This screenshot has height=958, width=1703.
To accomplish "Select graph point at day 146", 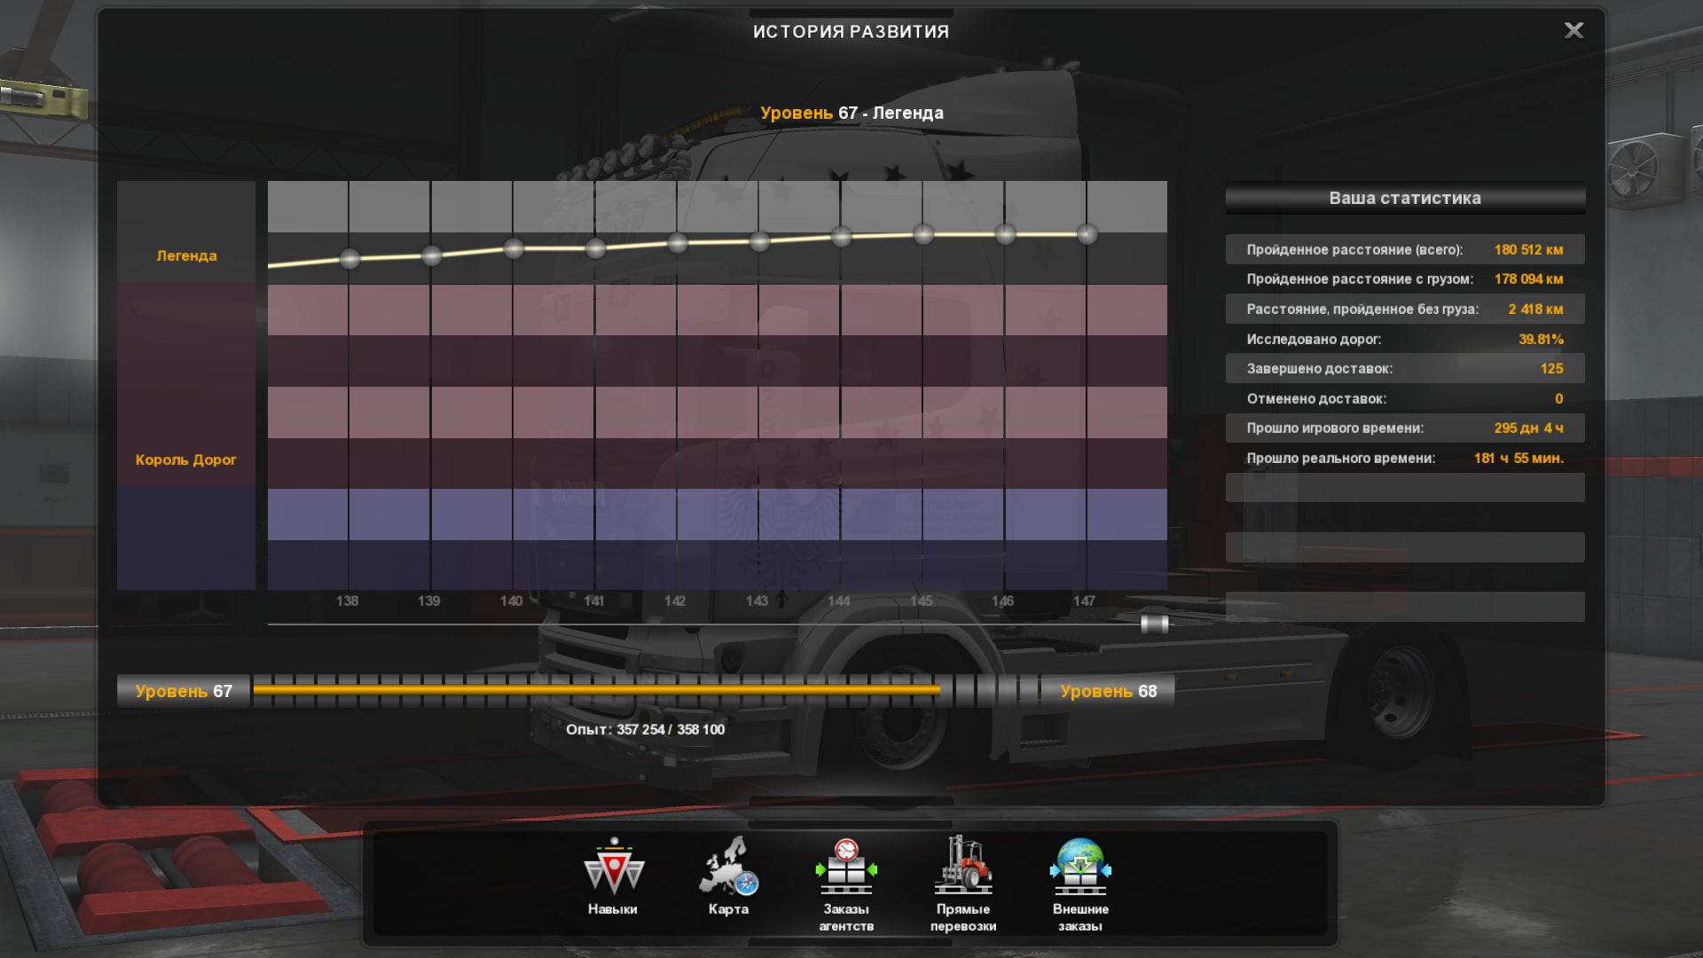I will coord(1005,234).
